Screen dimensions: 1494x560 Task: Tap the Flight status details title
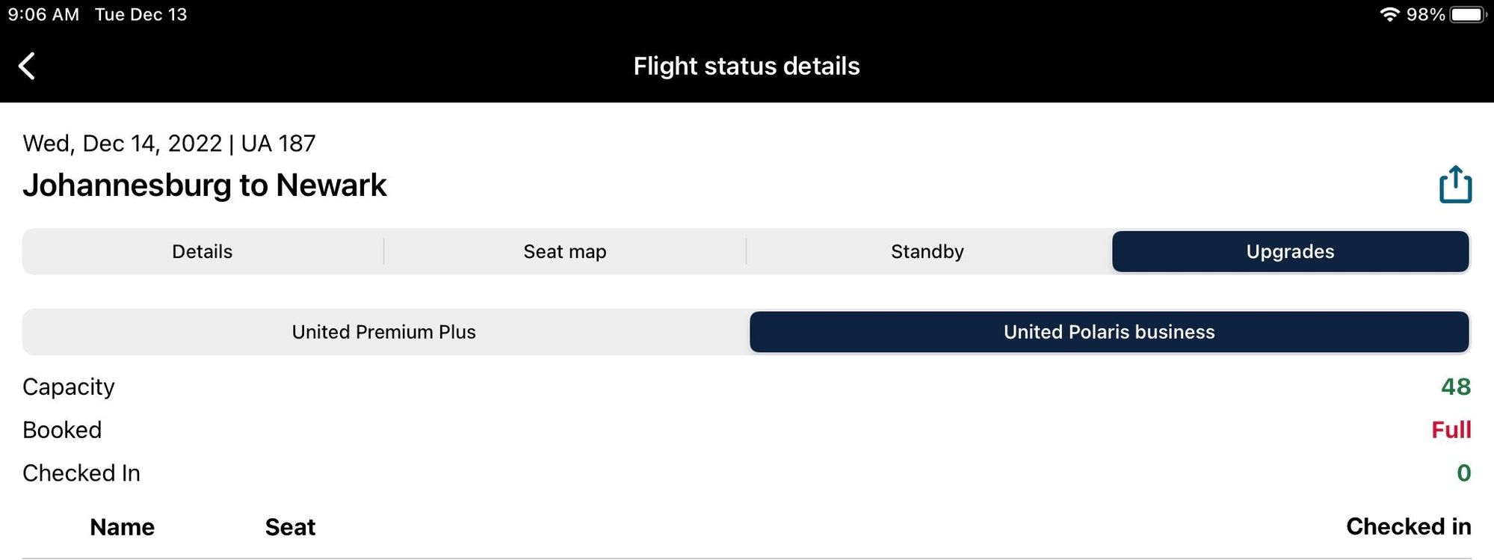coord(747,66)
